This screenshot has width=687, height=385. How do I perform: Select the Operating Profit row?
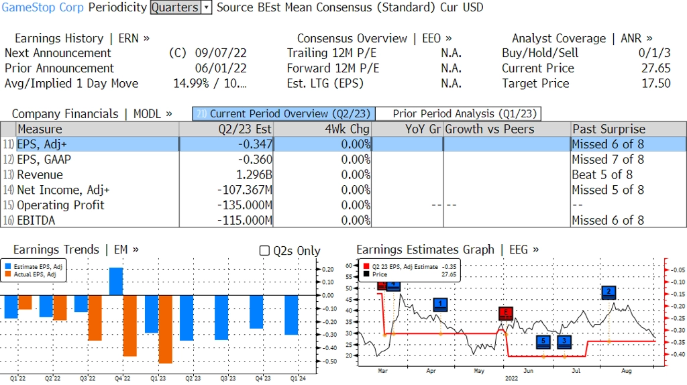click(x=343, y=205)
